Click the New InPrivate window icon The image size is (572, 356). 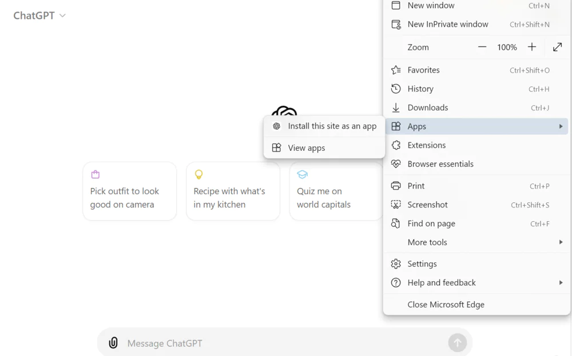tap(396, 25)
